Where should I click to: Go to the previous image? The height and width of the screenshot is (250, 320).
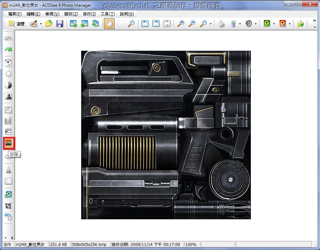[73, 24]
